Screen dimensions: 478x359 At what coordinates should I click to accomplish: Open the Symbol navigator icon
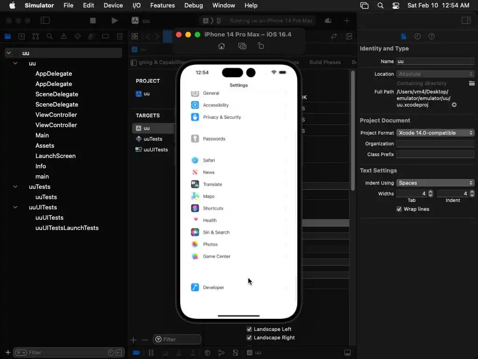(x=35, y=36)
